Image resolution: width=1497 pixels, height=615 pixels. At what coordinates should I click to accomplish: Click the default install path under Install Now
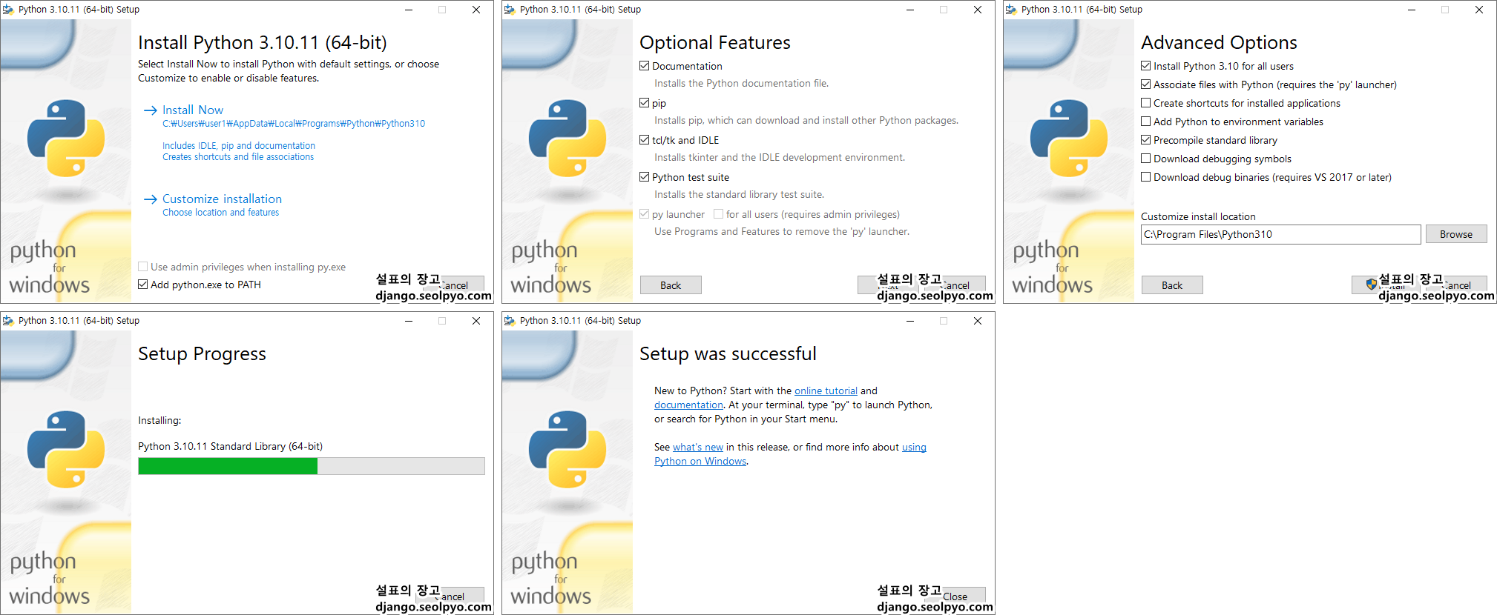pos(294,124)
